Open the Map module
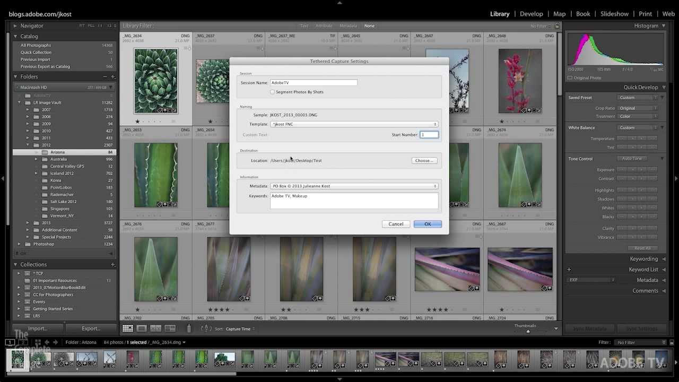This screenshot has height=382, width=679. point(559,14)
